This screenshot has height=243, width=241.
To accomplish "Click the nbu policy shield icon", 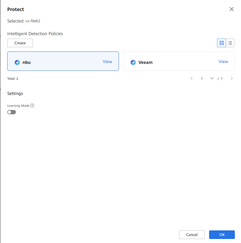I will pyautogui.click(x=17, y=62).
